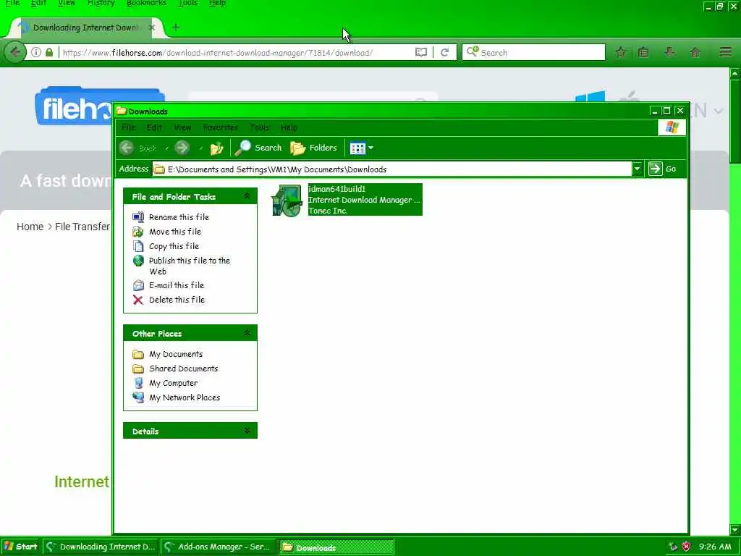This screenshot has width=741, height=556.
Task: Close the Downloading Internet Download tab
Action: point(152,28)
